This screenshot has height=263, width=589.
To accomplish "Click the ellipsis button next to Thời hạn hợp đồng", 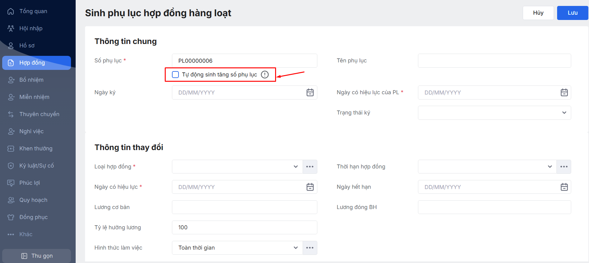I will [564, 167].
